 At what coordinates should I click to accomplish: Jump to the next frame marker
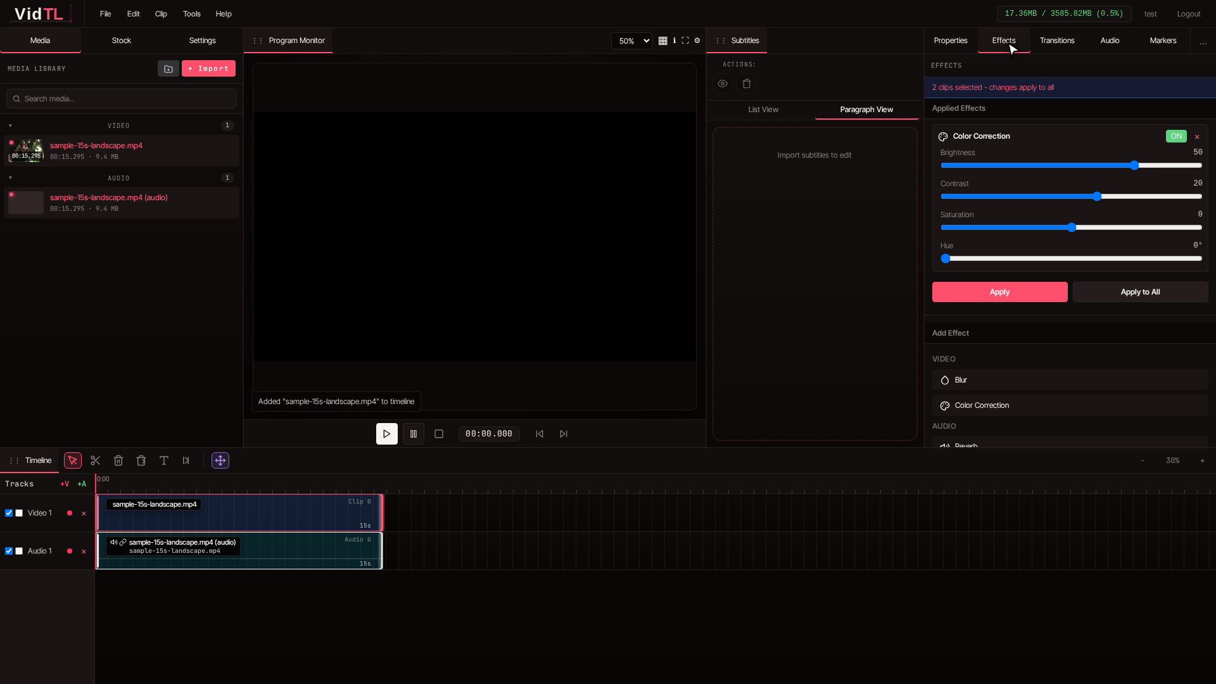[x=564, y=434]
